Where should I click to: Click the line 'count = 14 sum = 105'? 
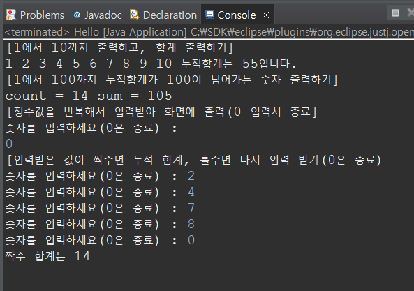point(89,96)
